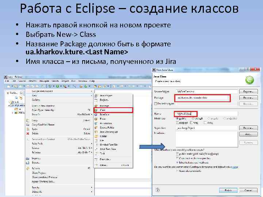Click into the Superclass text field
The width and height of the screenshot is (263, 197).
(x=207, y=128)
